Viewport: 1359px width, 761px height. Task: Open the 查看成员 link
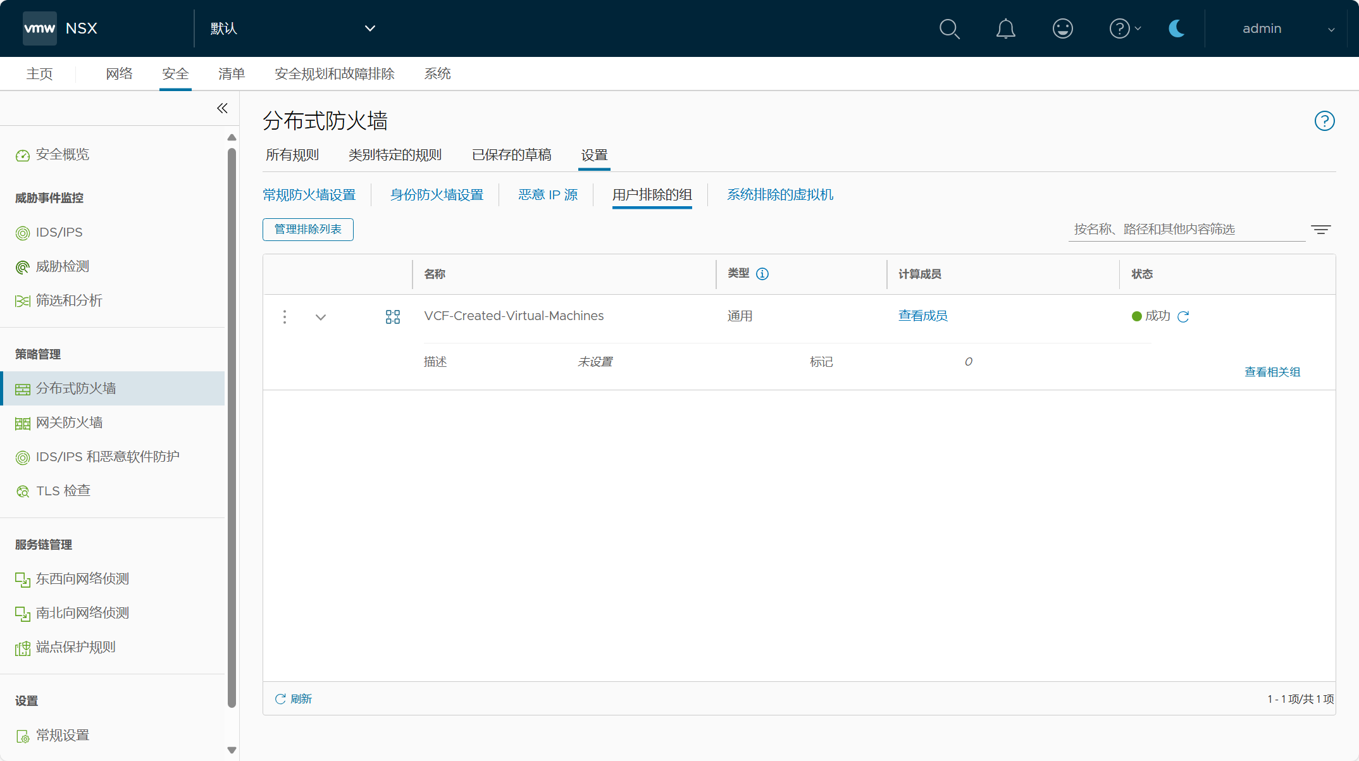click(x=922, y=316)
